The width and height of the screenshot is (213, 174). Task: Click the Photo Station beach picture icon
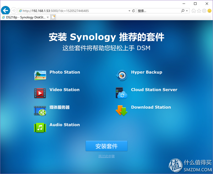coord(40,75)
